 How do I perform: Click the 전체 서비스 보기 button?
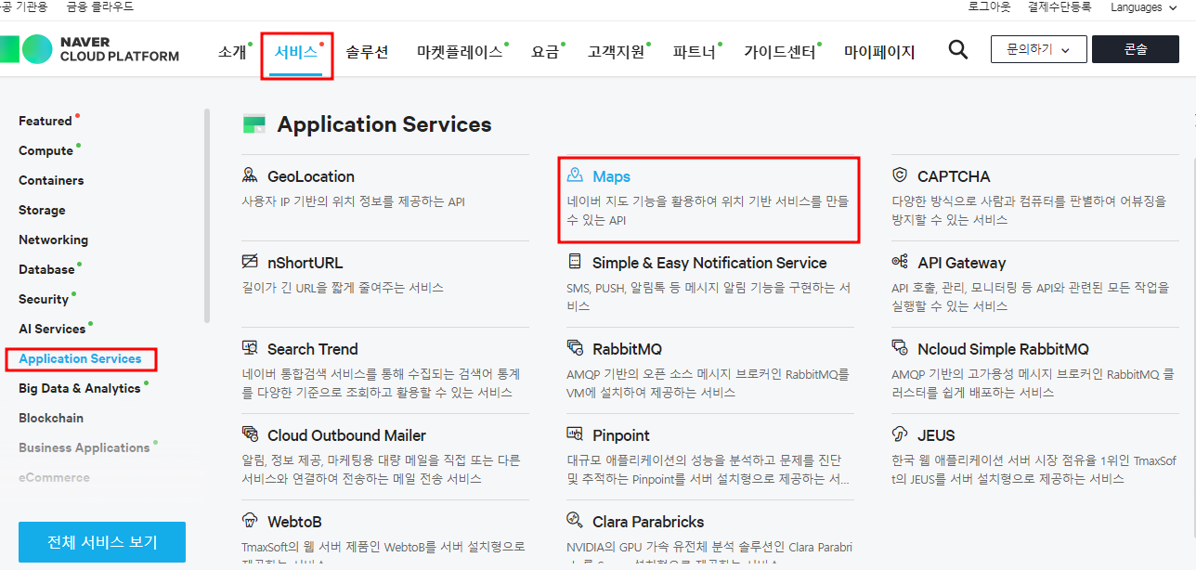[x=102, y=542]
